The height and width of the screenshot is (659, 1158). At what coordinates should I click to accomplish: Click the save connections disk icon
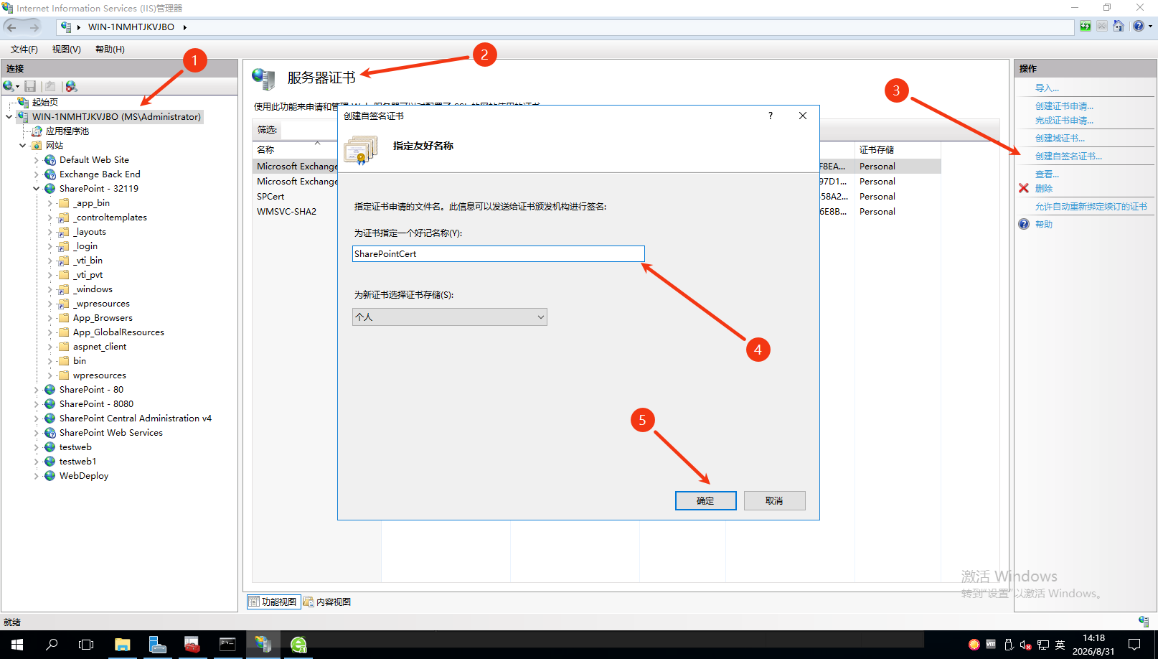[x=30, y=86]
